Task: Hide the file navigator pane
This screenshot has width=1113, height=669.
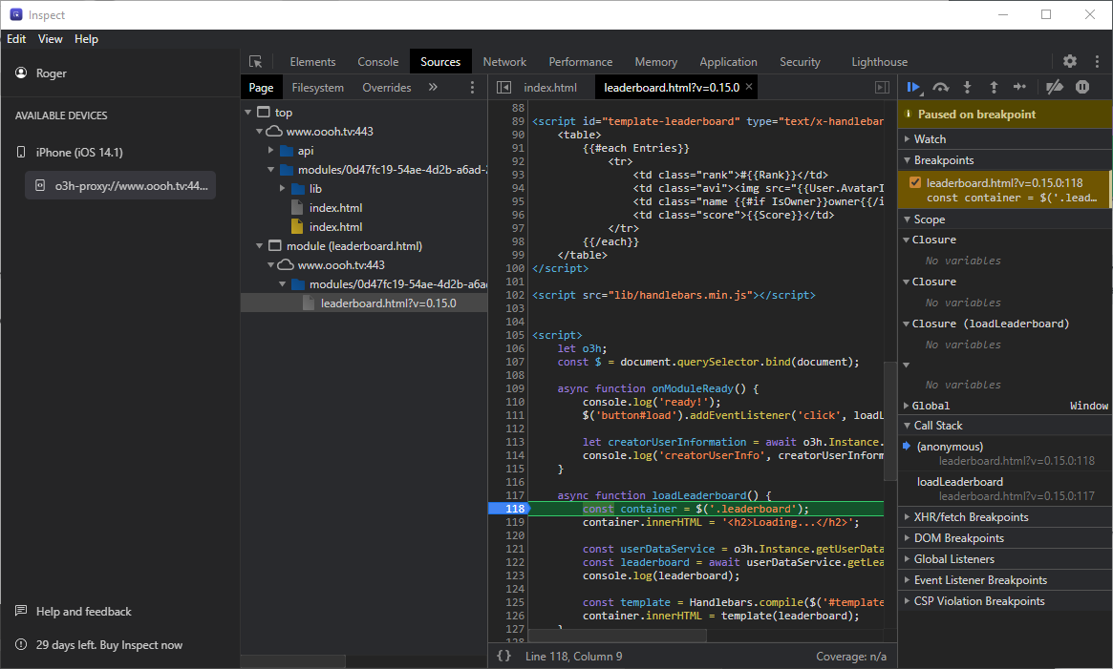Action: [x=503, y=88]
